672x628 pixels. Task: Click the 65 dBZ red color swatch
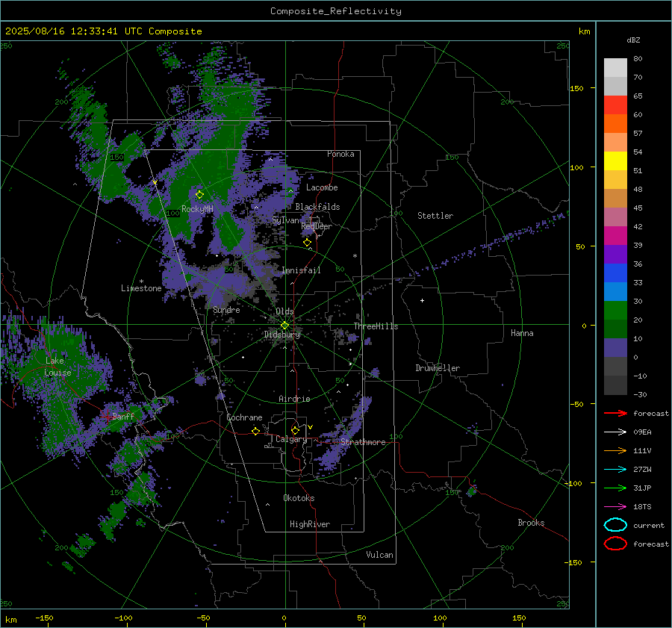[x=615, y=105]
